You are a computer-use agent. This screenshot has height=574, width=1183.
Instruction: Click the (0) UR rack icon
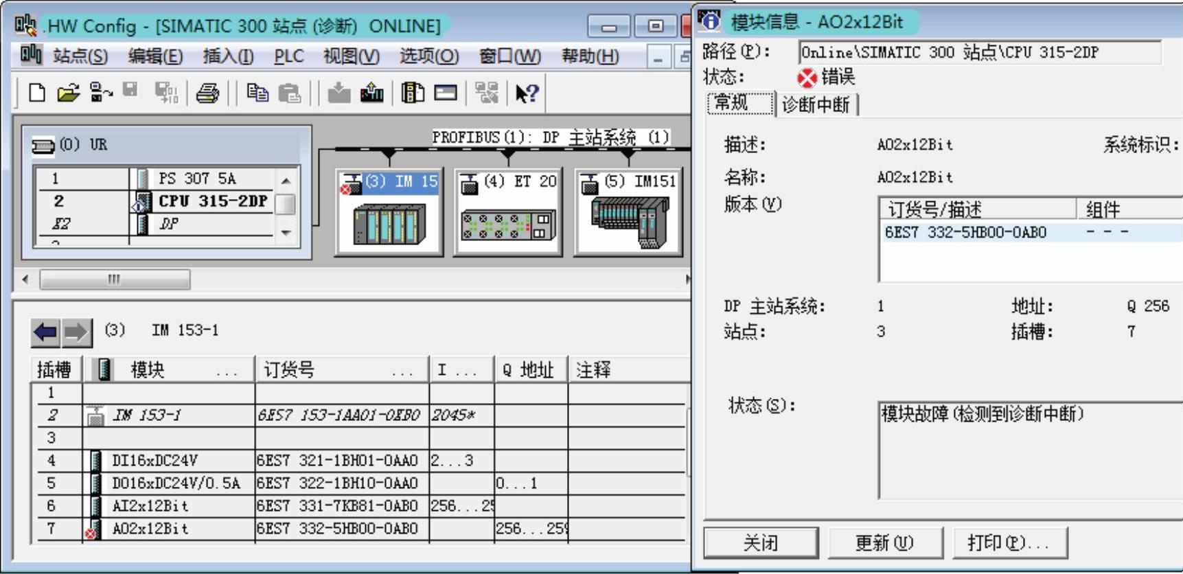tap(43, 146)
